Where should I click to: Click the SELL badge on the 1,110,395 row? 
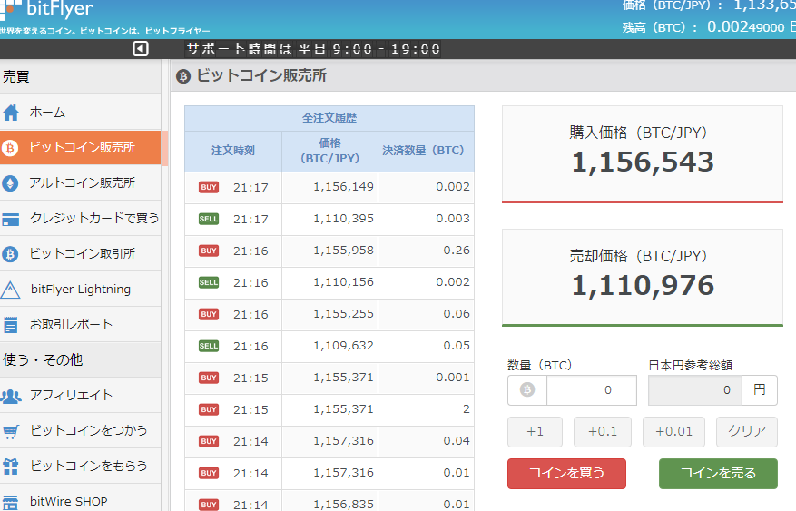click(x=209, y=219)
